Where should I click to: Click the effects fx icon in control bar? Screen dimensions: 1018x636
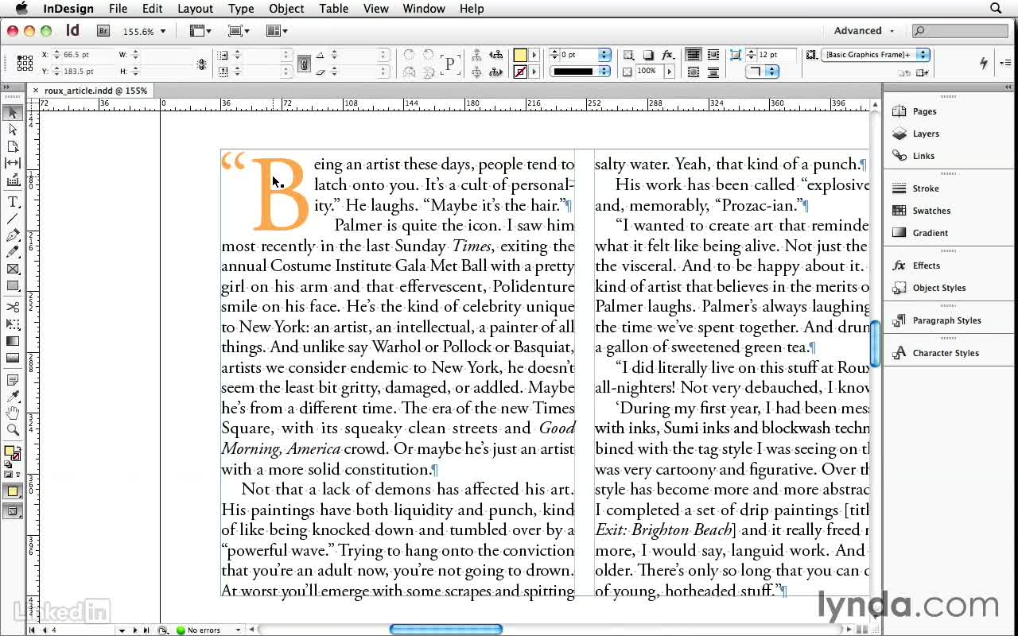click(x=668, y=55)
